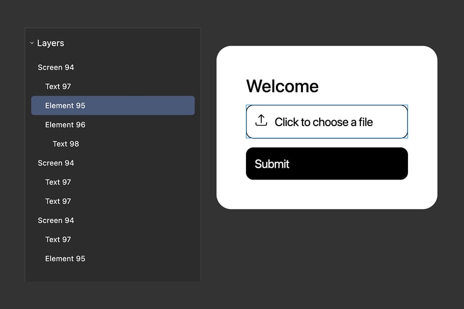Select the Text 97 layer under first screen

(x=58, y=86)
